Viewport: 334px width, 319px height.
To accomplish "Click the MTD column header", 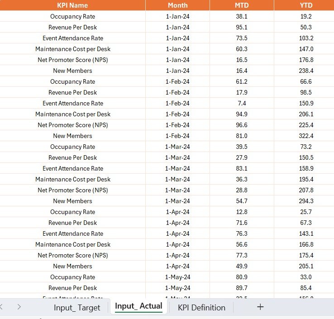I will 242,5.
